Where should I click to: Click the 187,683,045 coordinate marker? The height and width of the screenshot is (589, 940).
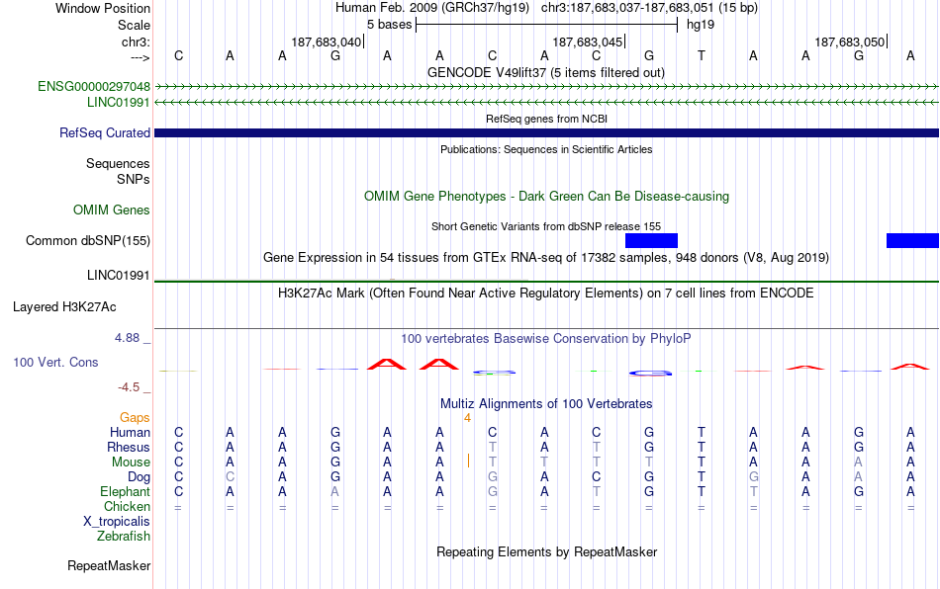pyautogui.click(x=588, y=42)
